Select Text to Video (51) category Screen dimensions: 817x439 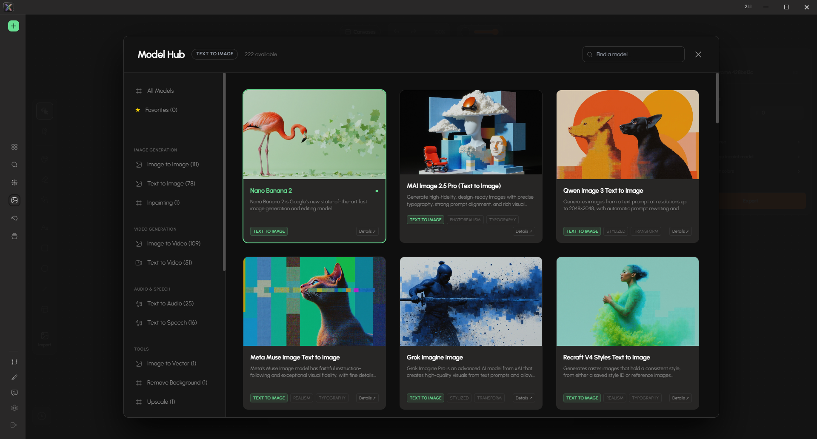point(169,262)
